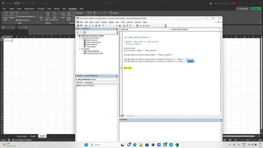Click the VBA Help question mark icon
Screen dimensions: 263x148
point(137,25)
